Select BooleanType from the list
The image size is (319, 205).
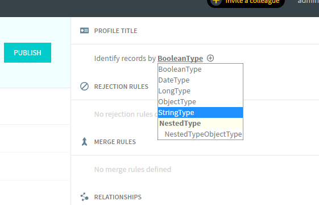[x=200, y=69]
